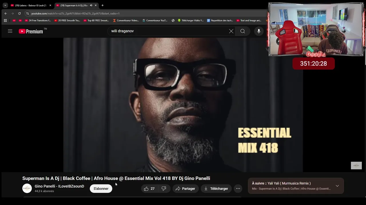Screen dimensions: 366x205
Task: Open the YouTube hamburger guide menu
Action: pos(10,31)
